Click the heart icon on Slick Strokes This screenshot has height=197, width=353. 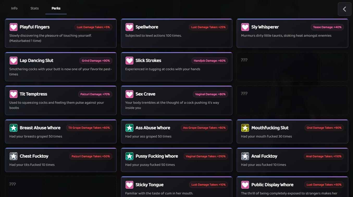(x=129, y=61)
